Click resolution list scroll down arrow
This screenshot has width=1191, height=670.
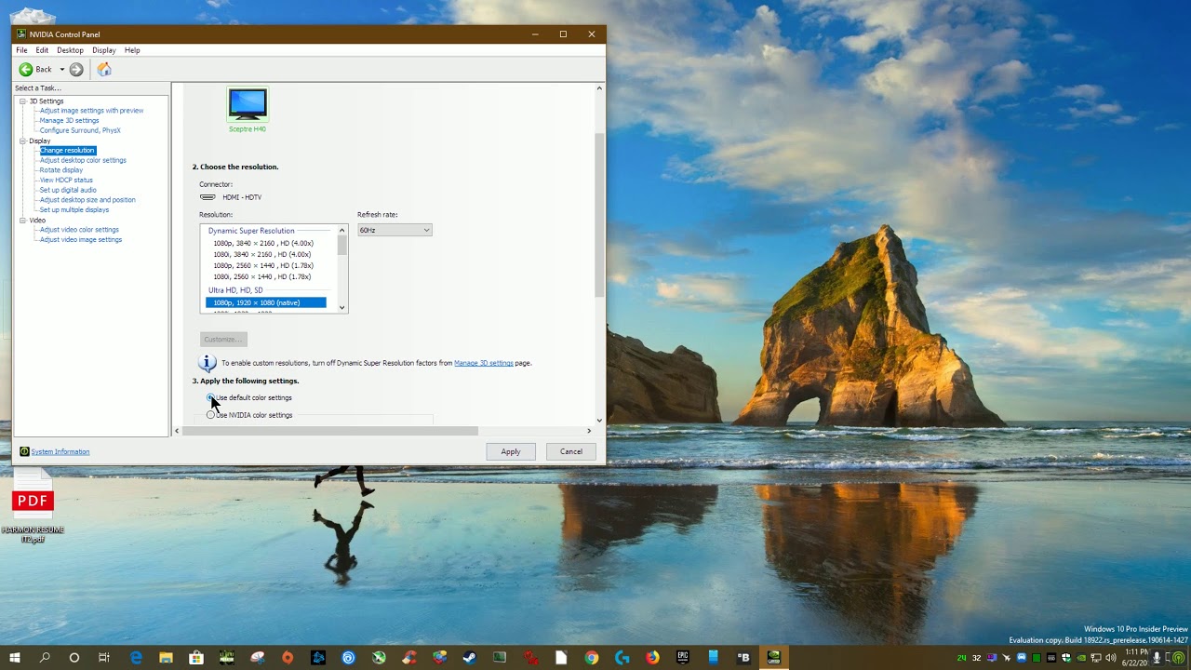coord(342,307)
